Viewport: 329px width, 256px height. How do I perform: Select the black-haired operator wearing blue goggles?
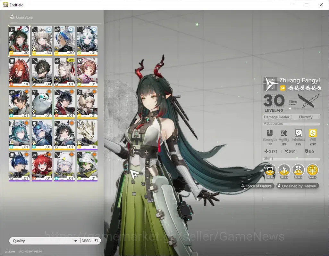click(19, 104)
